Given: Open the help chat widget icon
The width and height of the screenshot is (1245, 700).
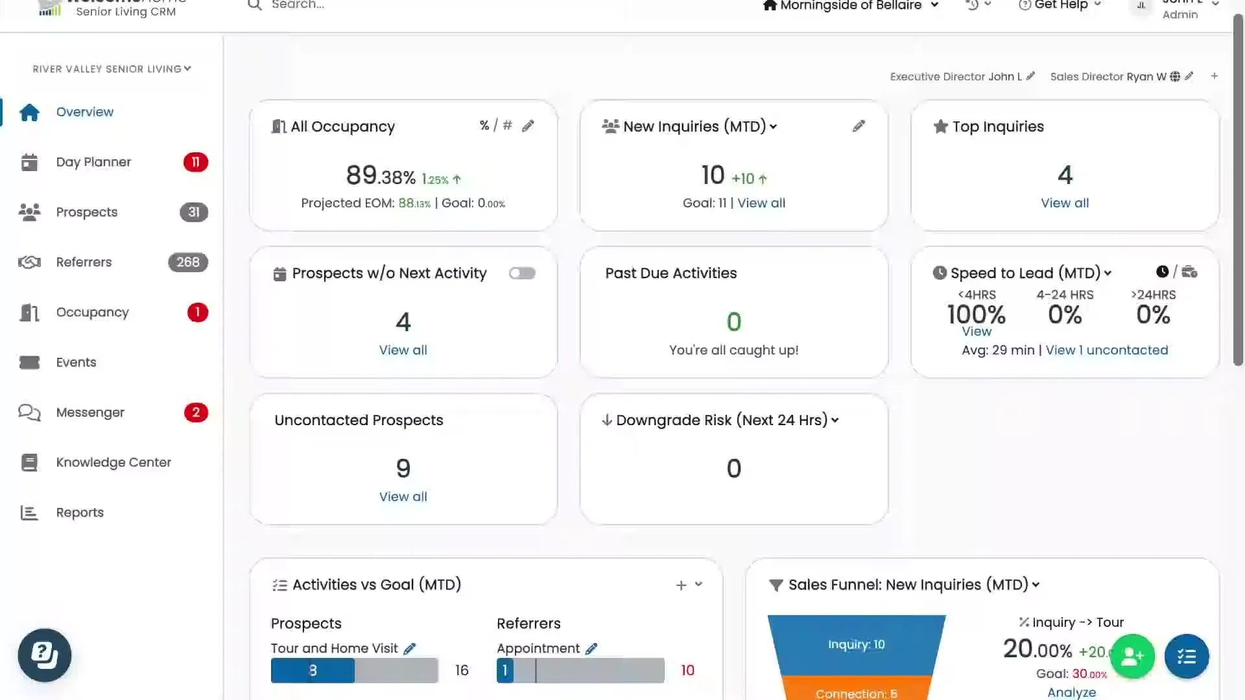Looking at the screenshot, I should click(x=45, y=655).
